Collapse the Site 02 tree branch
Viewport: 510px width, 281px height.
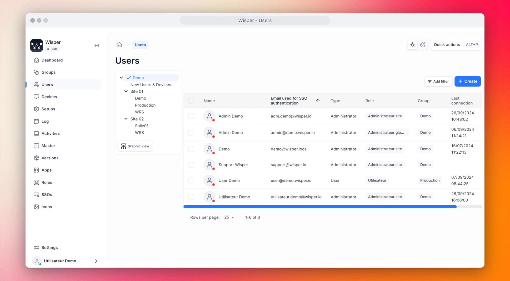point(126,119)
